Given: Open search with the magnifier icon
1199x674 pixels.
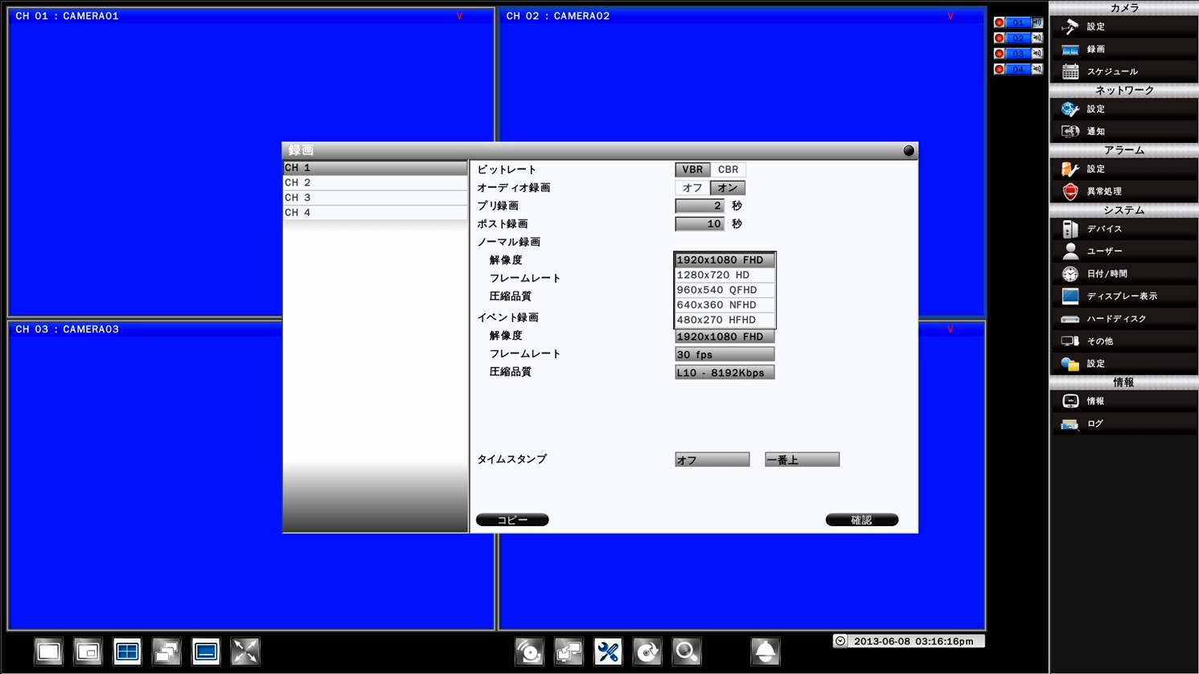Looking at the screenshot, I should pyautogui.click(x=686, y=652).
